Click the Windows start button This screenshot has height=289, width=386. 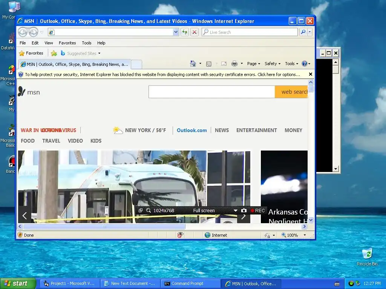click(18, 284)
